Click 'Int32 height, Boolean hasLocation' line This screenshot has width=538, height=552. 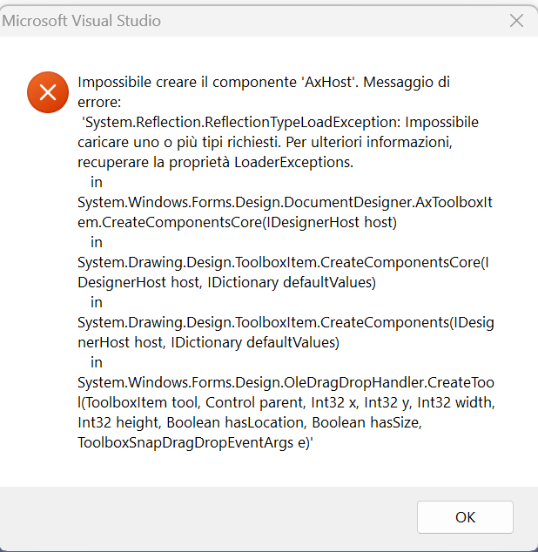pos(250,422)
